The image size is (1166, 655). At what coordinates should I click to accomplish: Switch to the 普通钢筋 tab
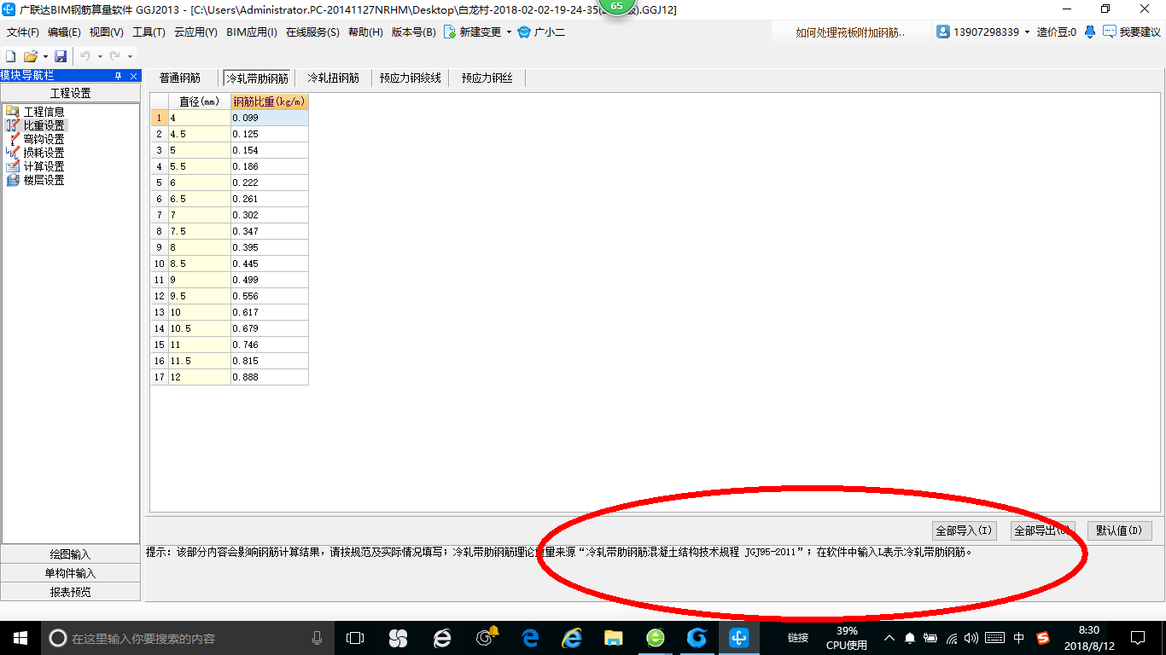point(180,78)
